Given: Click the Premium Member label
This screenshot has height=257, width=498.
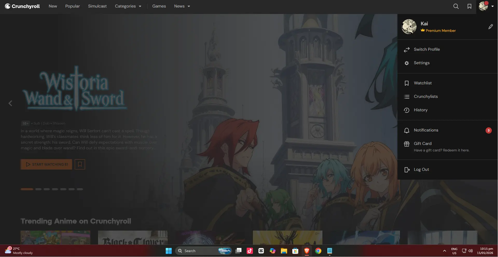Looking at the screenshot, I should [438, 31].
